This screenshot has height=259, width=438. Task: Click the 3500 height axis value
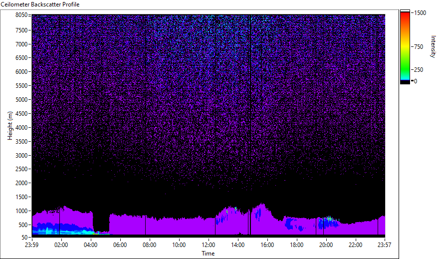click(x=21, y=142)
